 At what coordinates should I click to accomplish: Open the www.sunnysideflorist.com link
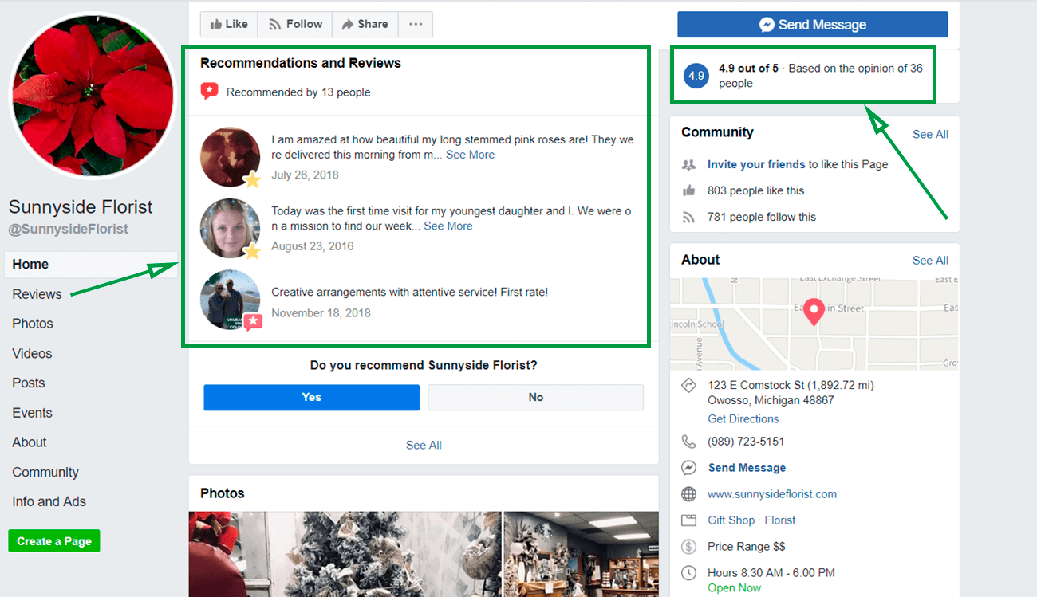click(x=772, y=494)
